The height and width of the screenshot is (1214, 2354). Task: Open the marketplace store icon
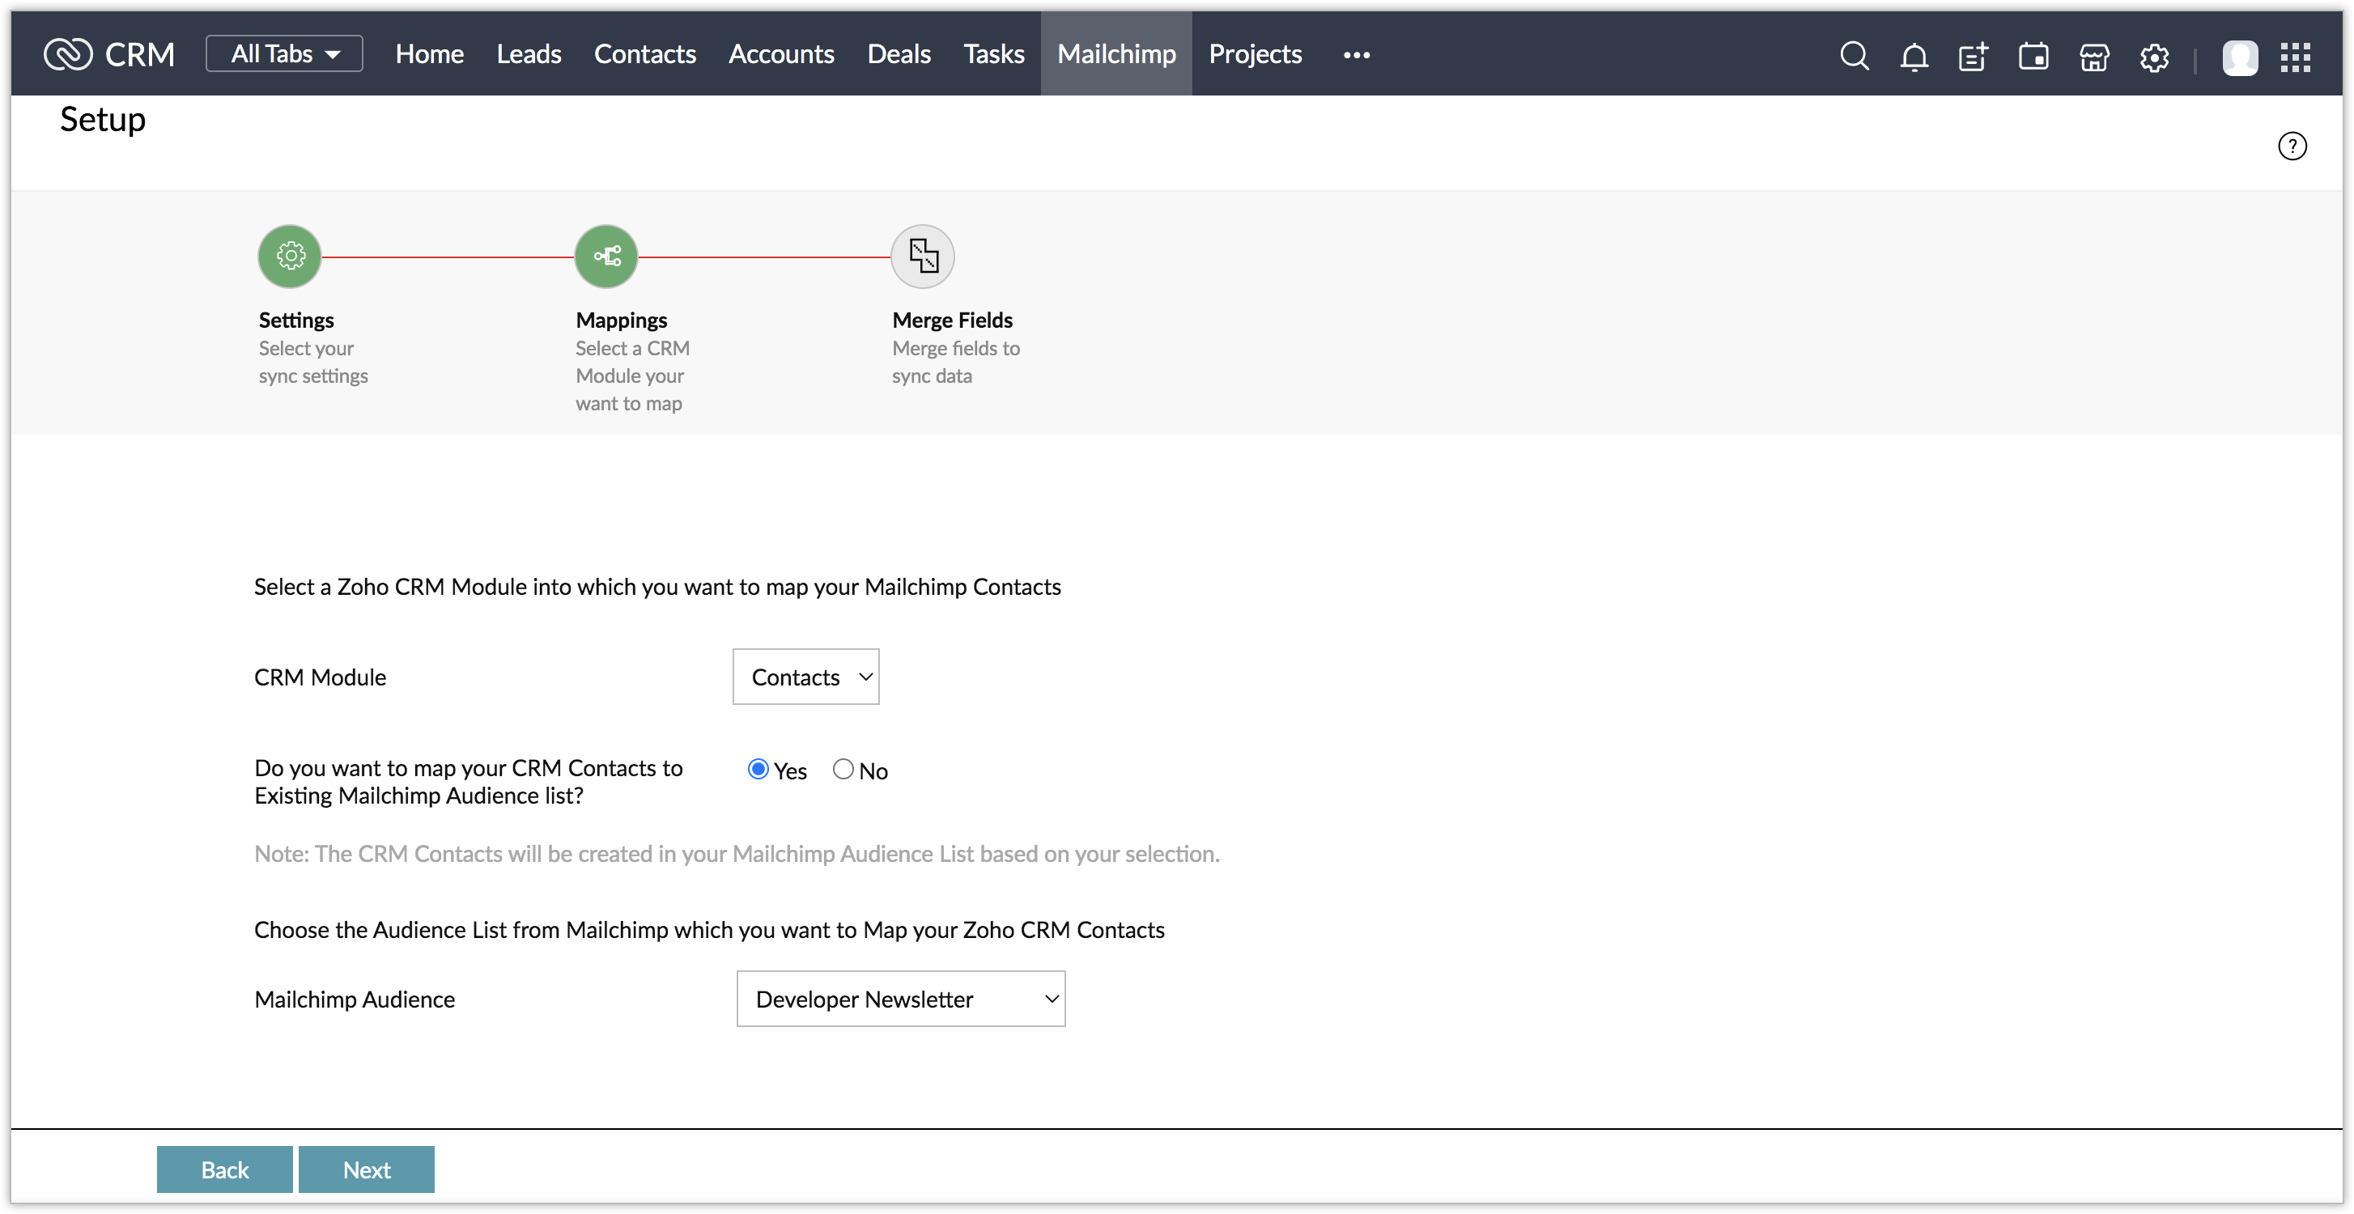[2093, 57]
